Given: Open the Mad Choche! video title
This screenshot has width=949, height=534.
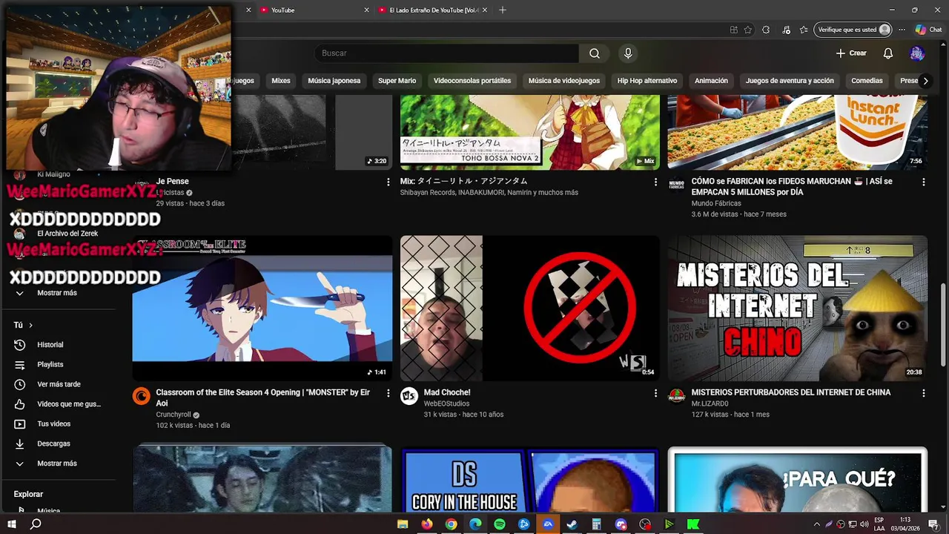Looking at the screenshot, I should [x=447, y=392].
